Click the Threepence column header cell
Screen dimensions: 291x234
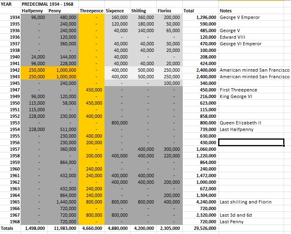(92, 11)
